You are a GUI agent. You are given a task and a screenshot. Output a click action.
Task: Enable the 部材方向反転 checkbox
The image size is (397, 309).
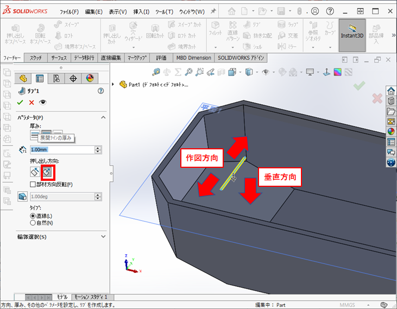(33, 184)
